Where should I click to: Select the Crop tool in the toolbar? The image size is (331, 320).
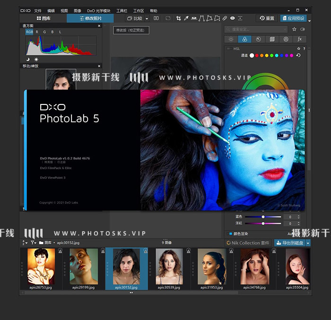coord(178,18)
